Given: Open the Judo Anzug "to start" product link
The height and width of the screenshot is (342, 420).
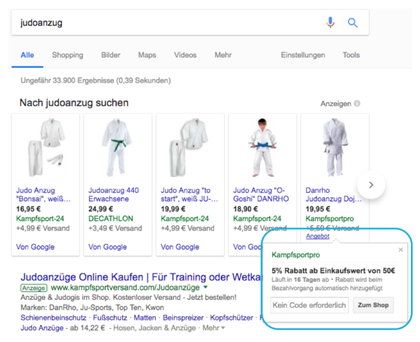Looking at the screenshot, I should [x=190, y=195].
